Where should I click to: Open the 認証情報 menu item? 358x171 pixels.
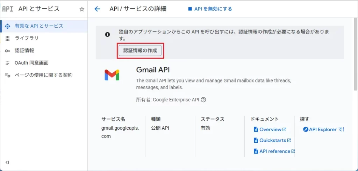click(x=44, y=51)
